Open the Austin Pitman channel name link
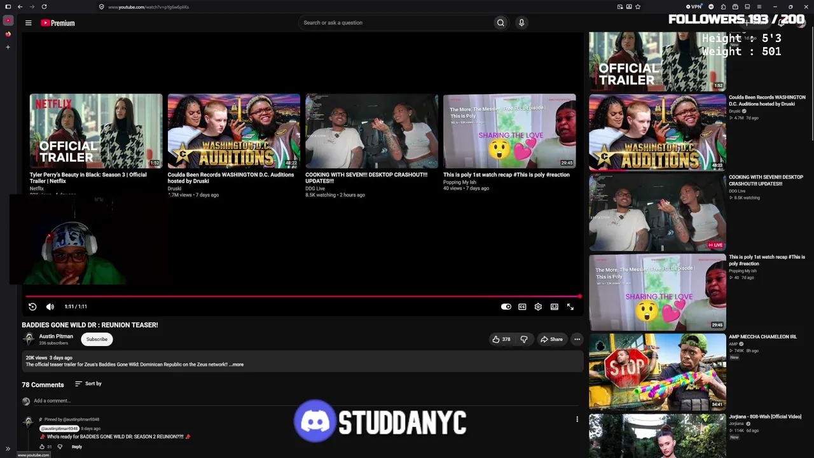Screen dimensions: 814x458 click(x=56, y=337)
